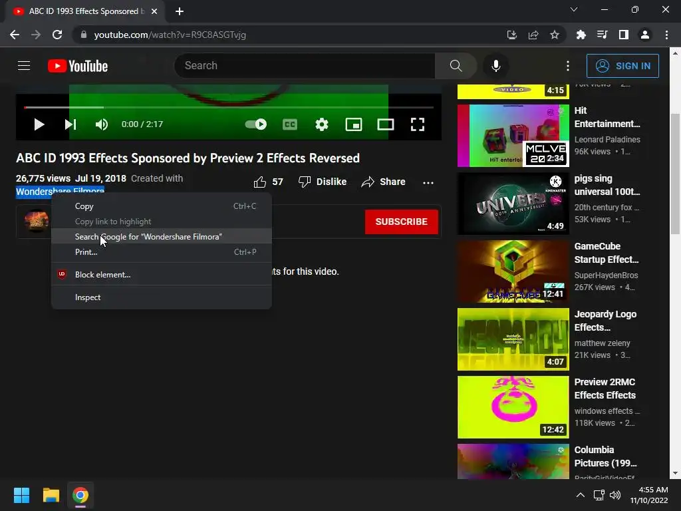The height and width of the screenshot is (511, 681).
Task: Open the Windows Start menu
Action: [21, 495]
